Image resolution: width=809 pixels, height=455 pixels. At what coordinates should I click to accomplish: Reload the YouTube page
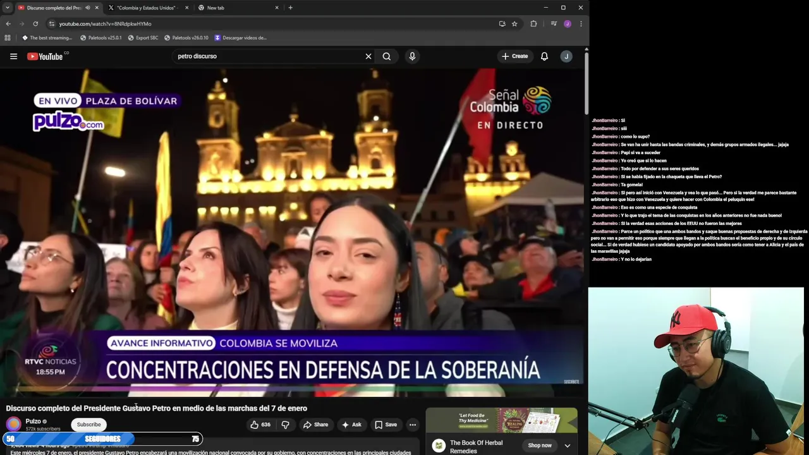[x=35, y=23]
